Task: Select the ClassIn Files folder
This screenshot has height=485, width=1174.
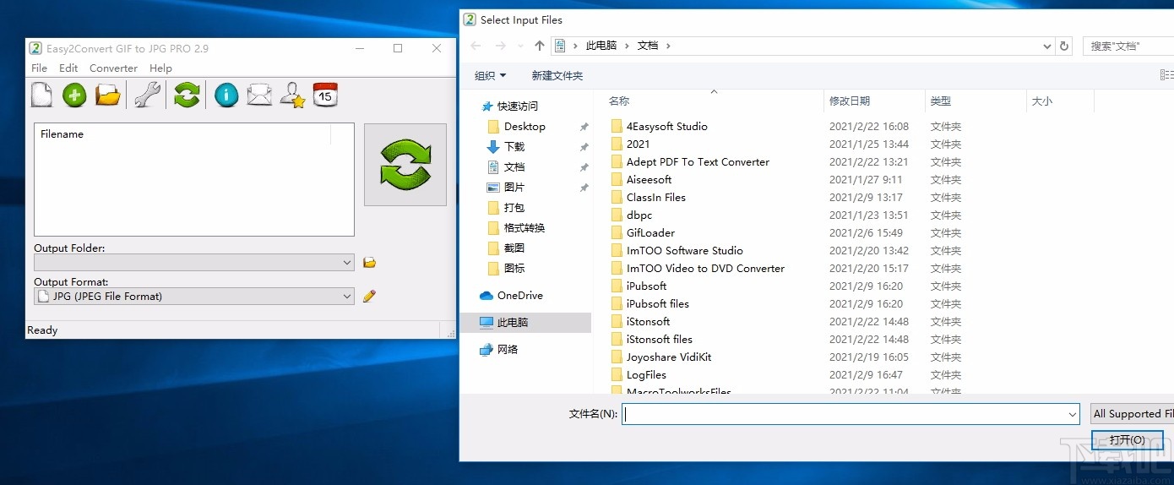Action: point(656,198)
